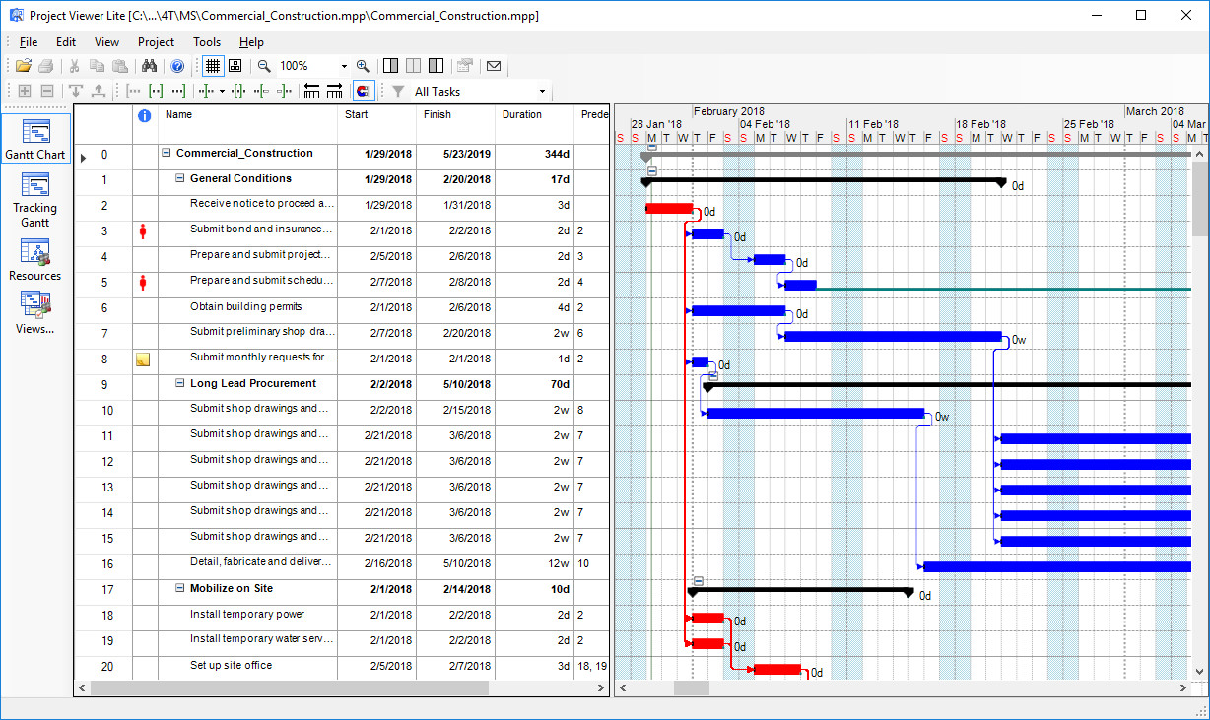Open the zoom percentage dropdown
The width and height of the screenshot is (1210, 720).
pos(344,66)
